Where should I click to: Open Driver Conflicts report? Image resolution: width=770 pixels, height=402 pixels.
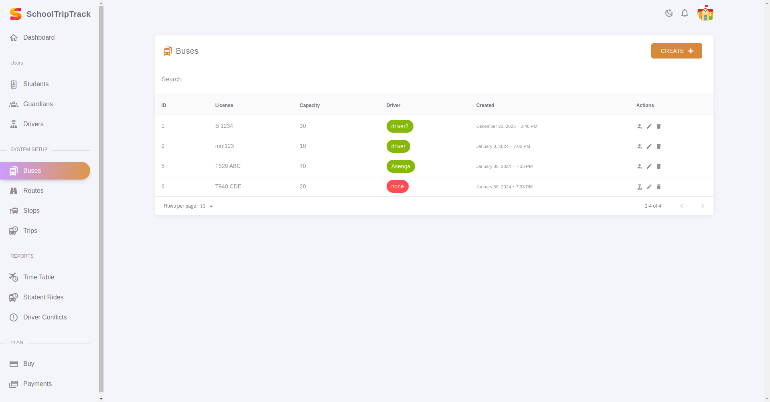[x=45, y=317]
